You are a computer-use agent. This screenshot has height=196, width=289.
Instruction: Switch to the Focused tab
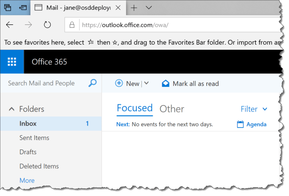coord(134,109)
